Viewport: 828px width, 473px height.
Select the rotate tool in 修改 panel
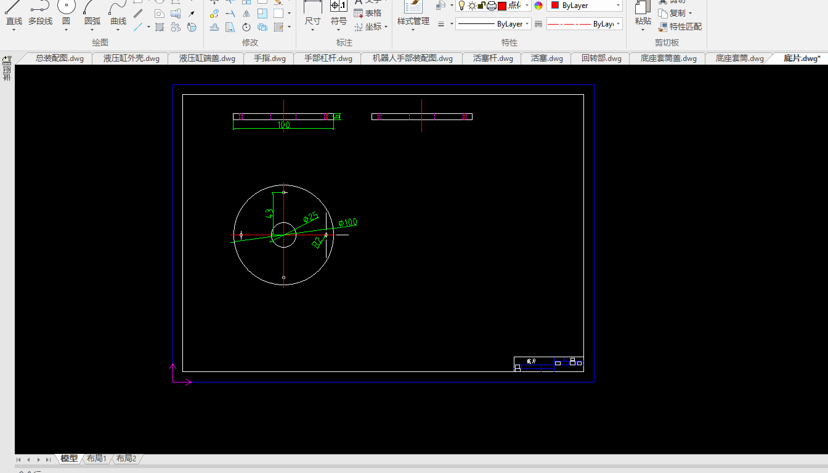(246, 27)
